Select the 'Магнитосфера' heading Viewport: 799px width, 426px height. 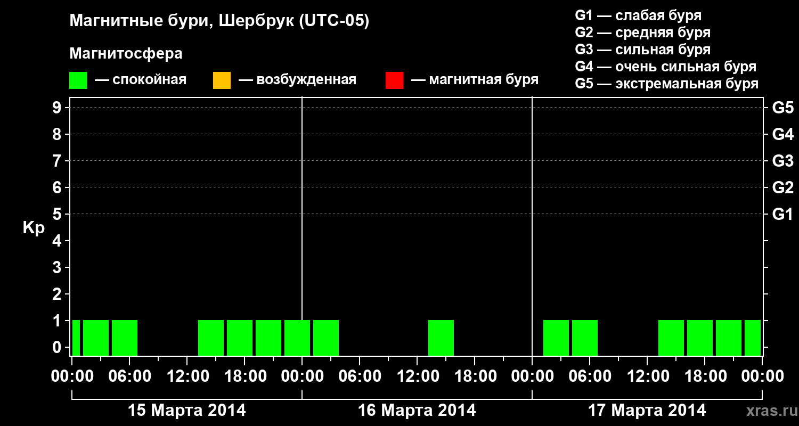point(126,53)
